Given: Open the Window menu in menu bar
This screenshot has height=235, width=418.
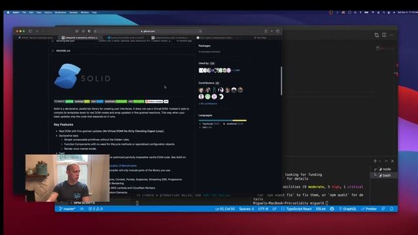Looking at the screenshot, I should click(x=85, y=12).
